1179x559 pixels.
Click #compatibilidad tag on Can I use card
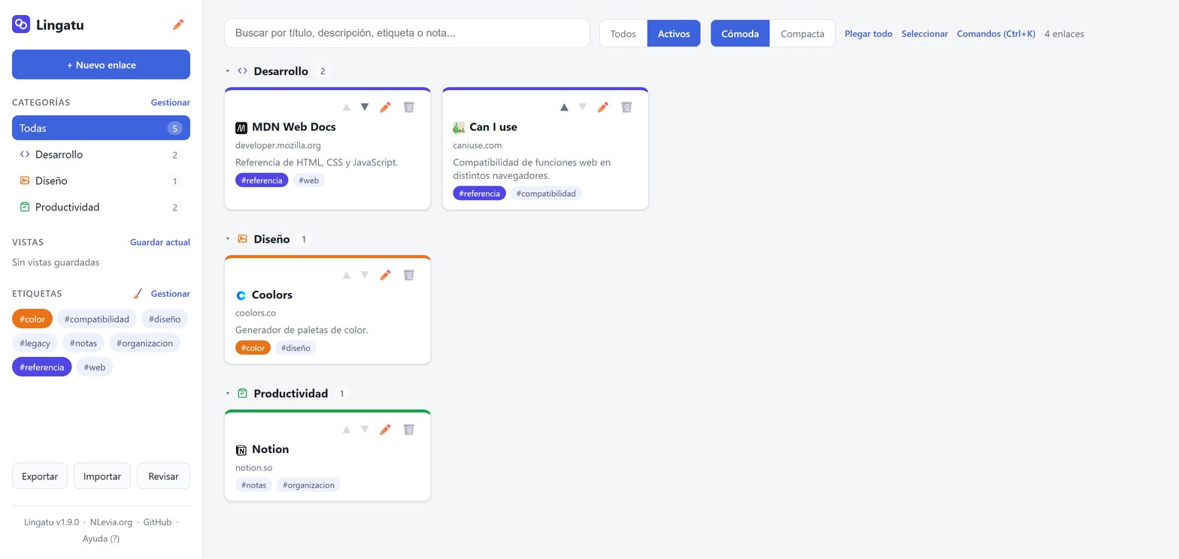pos(546,194)
